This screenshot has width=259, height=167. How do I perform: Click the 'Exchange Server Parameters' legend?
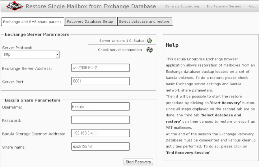coord(37,34)
